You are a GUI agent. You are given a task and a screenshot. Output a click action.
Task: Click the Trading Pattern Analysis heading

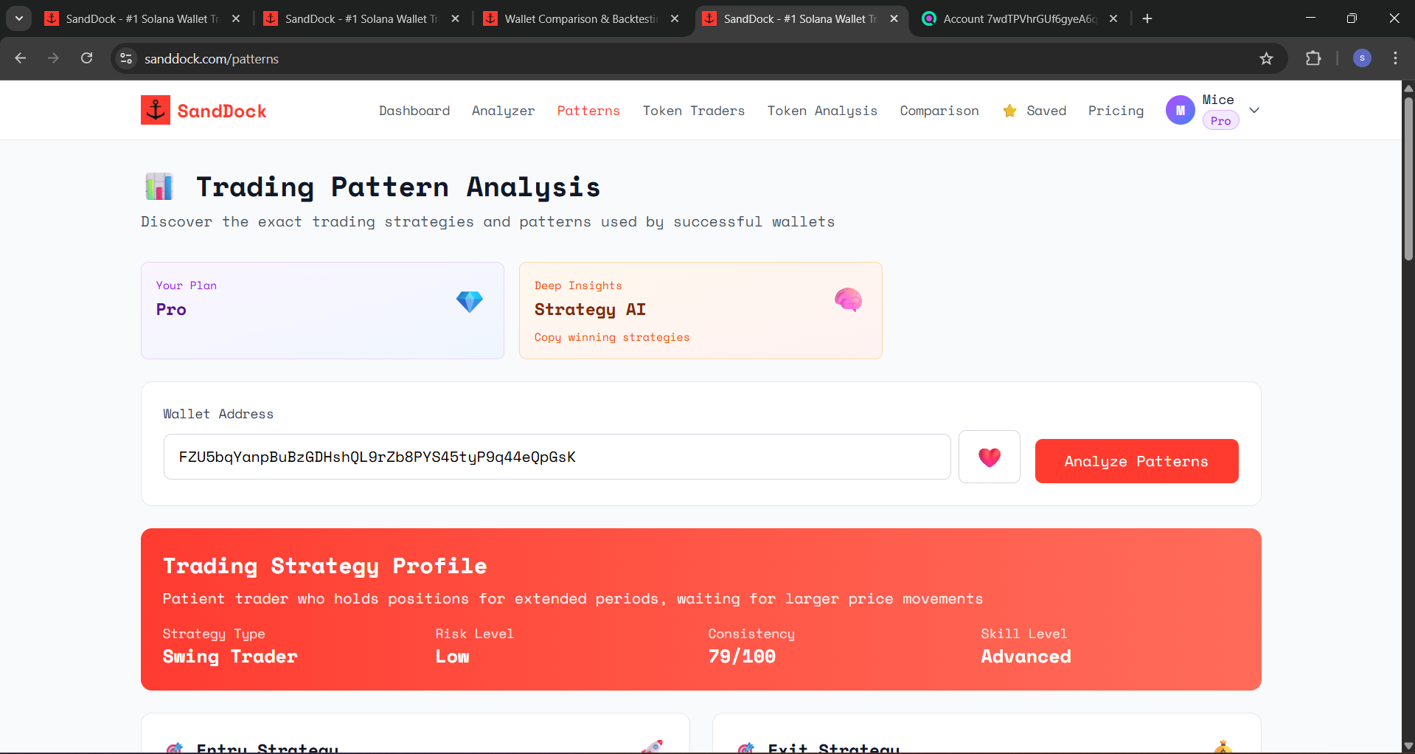[398, 187]
